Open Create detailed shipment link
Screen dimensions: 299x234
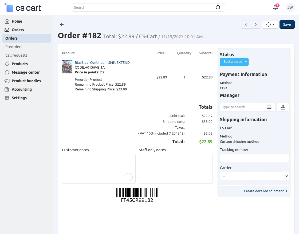[x=264, y=191]
